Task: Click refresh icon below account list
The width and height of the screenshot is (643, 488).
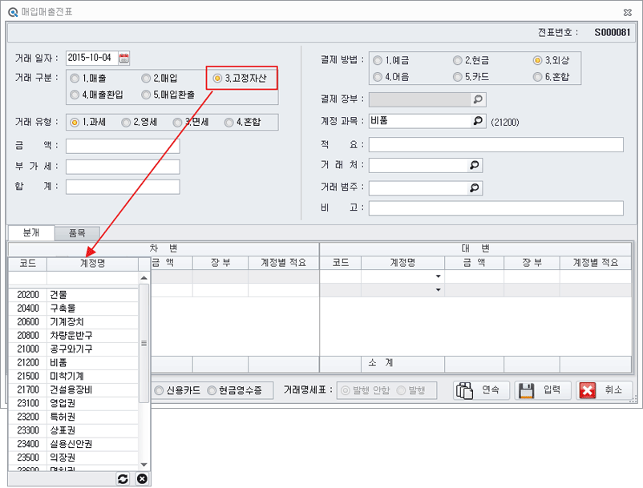Action: [x=123, y=478]
